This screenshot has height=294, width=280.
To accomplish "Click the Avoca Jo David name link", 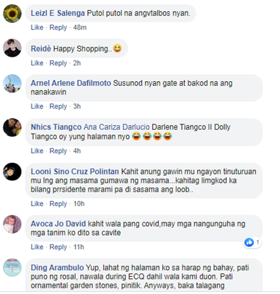I will tap(58, 224).
